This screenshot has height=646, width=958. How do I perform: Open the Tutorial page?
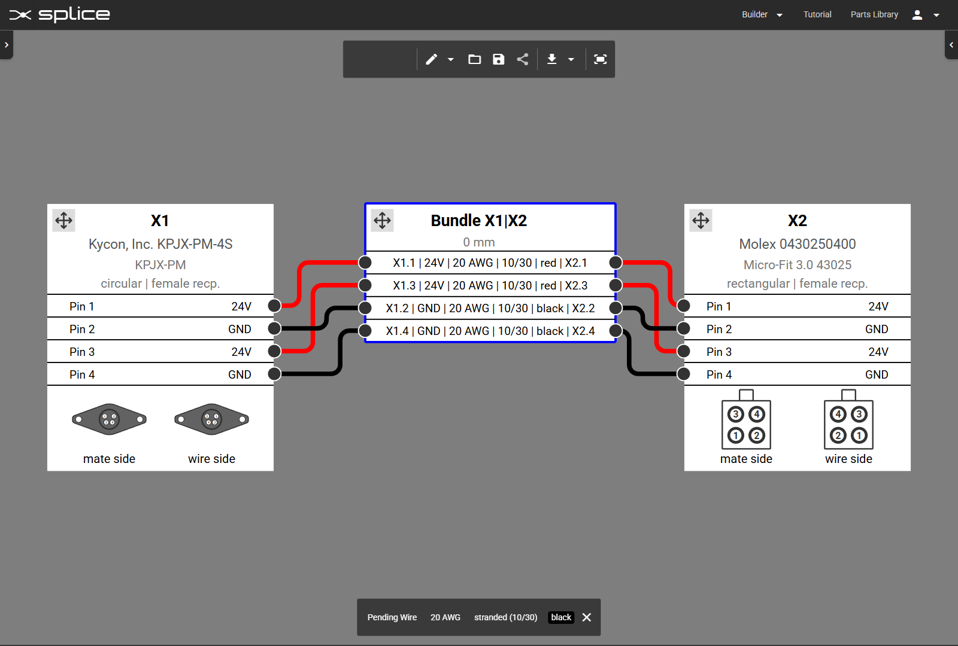pyautogui.click(x=817, y=14)
